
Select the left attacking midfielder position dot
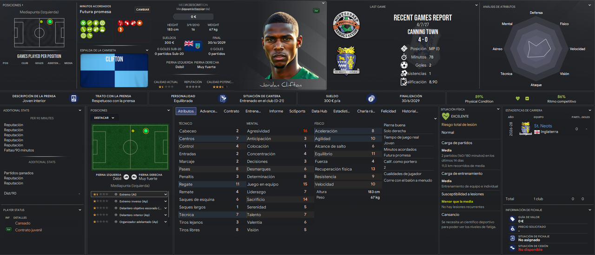pos(146,131)
